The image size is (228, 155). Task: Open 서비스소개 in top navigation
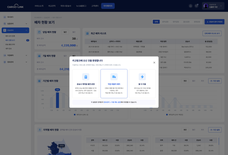39,6
